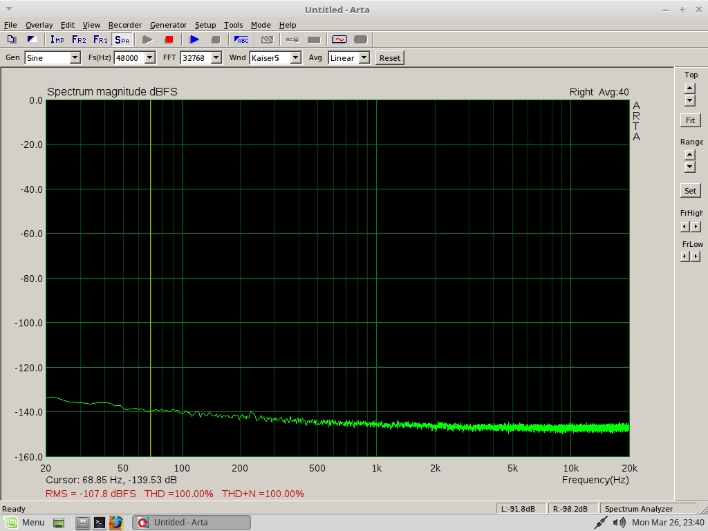Open the Gen signal type dropdown
Image resolution: width=708 pixels, height=531 pixels.
coord(75,58)
